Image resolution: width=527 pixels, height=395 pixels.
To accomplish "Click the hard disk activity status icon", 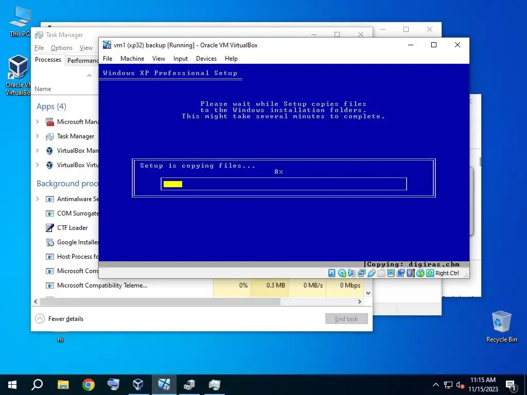I will 332,273.
